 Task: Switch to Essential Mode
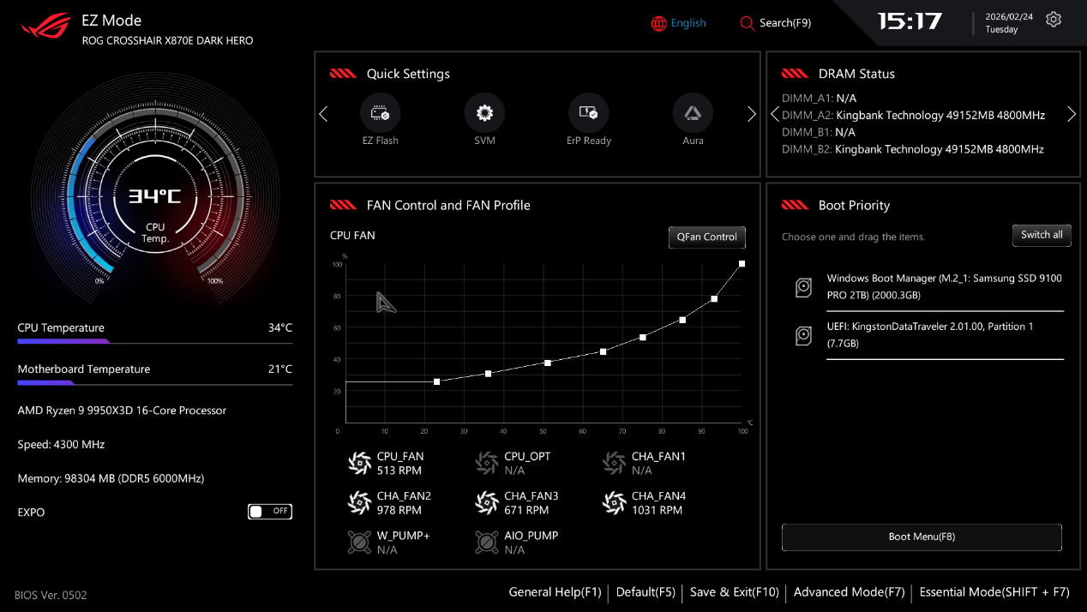994,592
